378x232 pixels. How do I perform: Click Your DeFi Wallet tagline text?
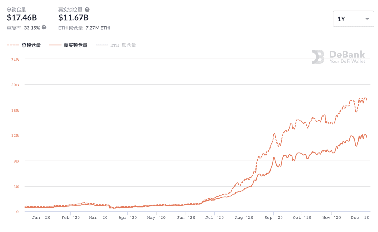(348, 62)
